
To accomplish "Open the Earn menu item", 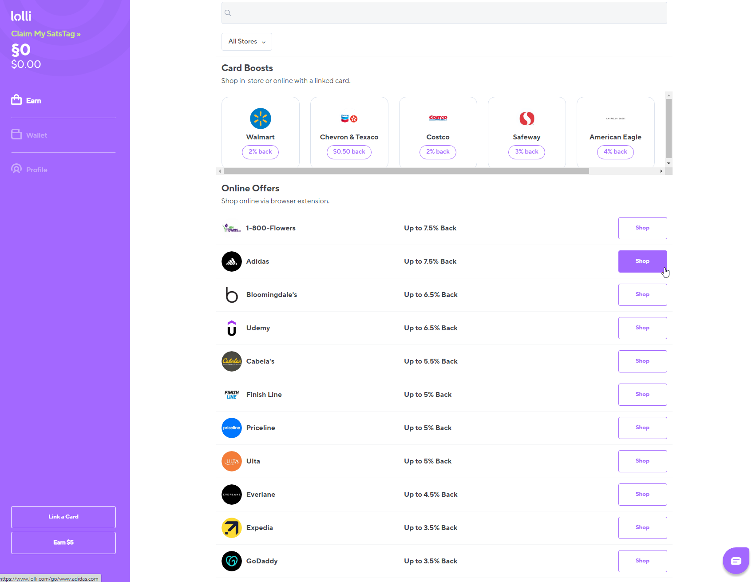I will tap(26, 100).
